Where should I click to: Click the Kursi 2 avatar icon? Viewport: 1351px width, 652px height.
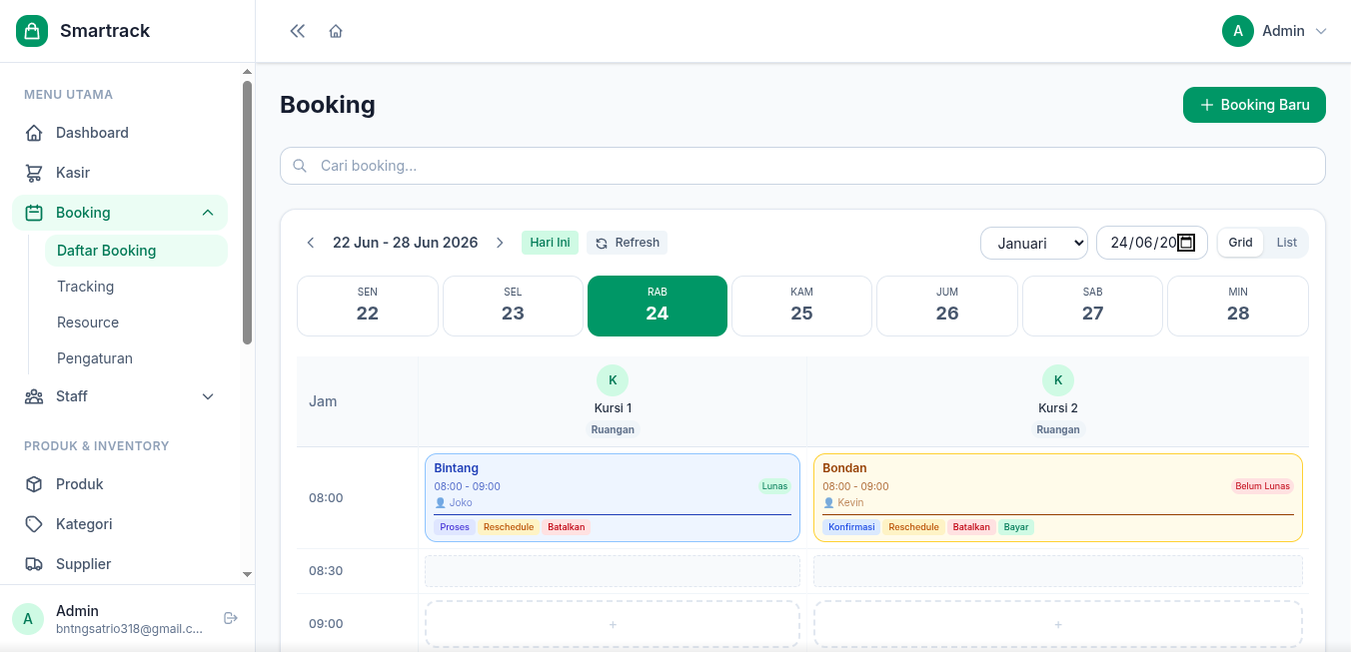click(x=1058, y=380)
